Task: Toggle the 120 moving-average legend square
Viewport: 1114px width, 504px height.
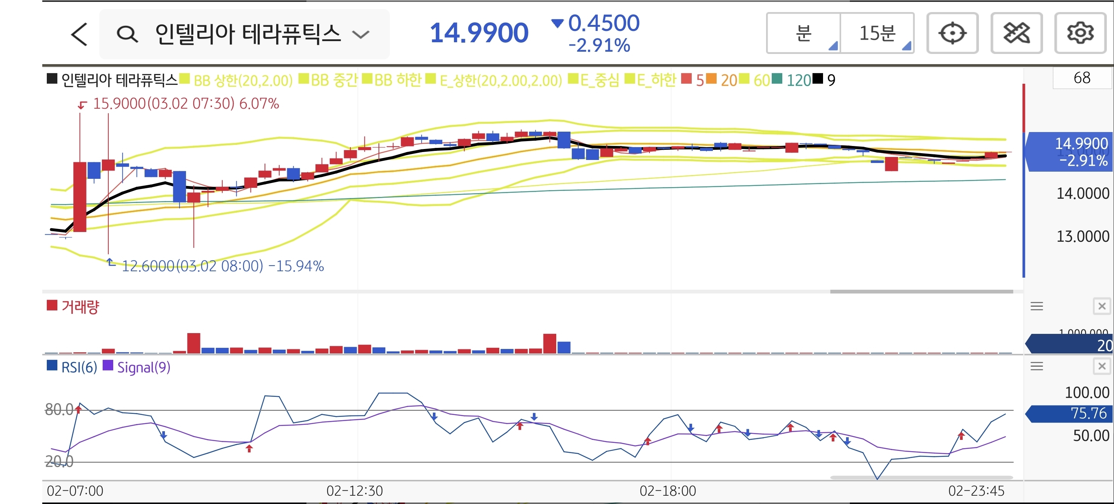Action: pos(777,79)
